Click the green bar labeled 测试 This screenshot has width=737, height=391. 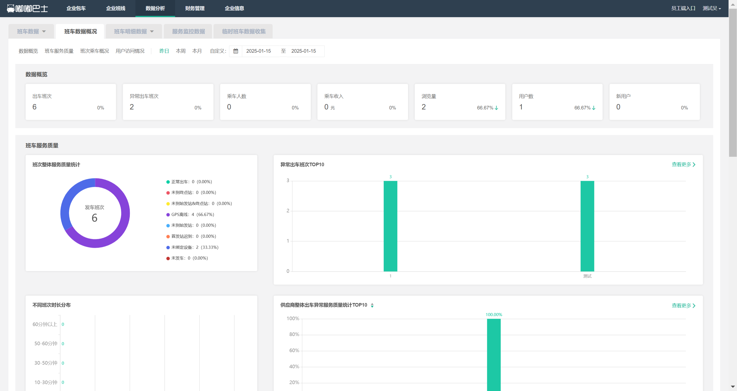tap(587, 226)
